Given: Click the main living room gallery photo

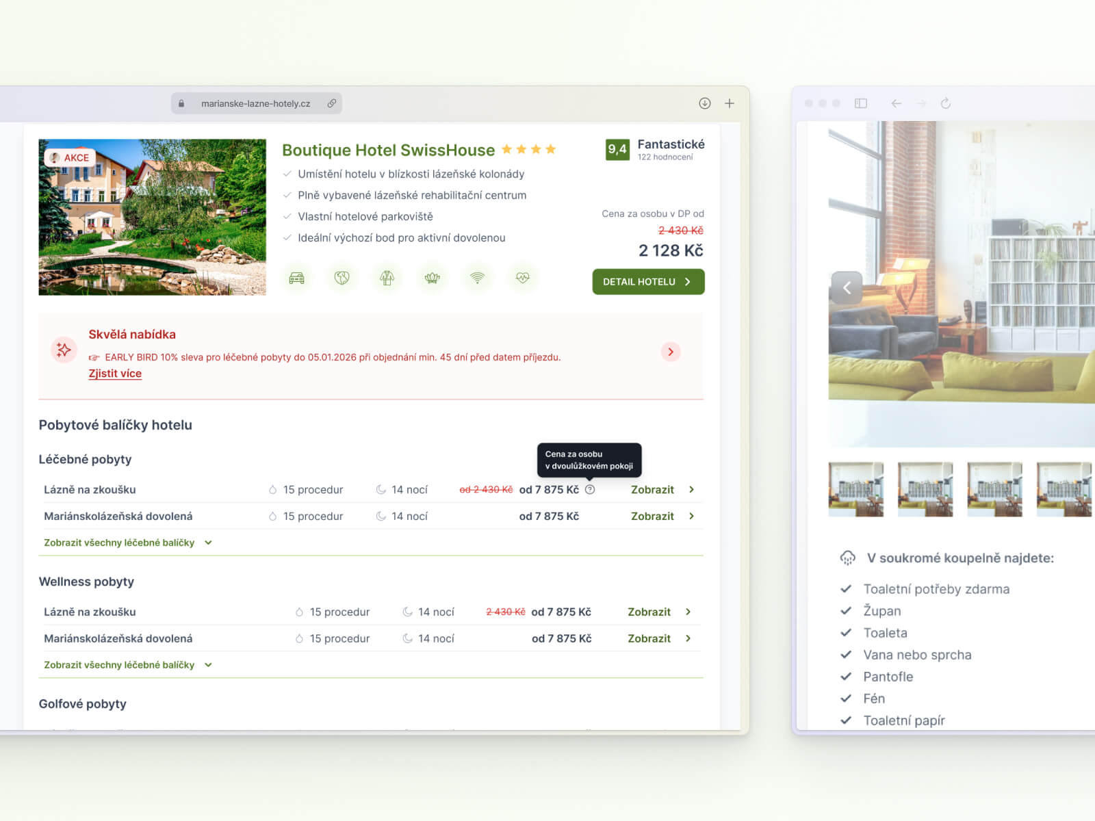Looking at the screenshot, I should point(962,284).
